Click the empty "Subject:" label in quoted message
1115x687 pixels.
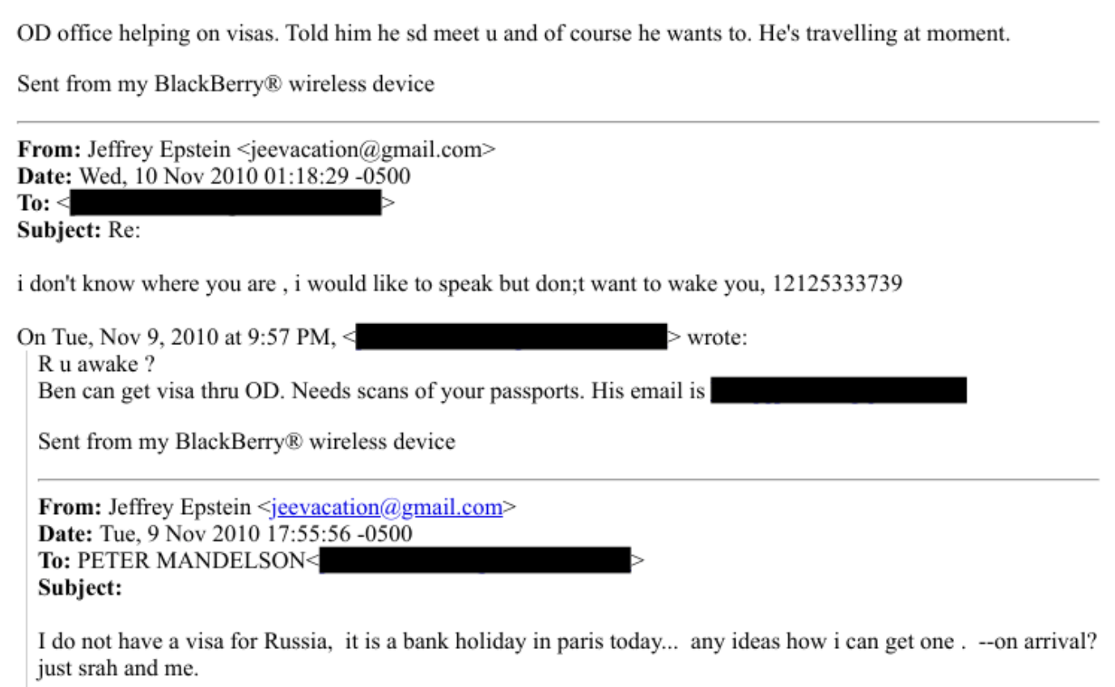[x=80, y=588]
